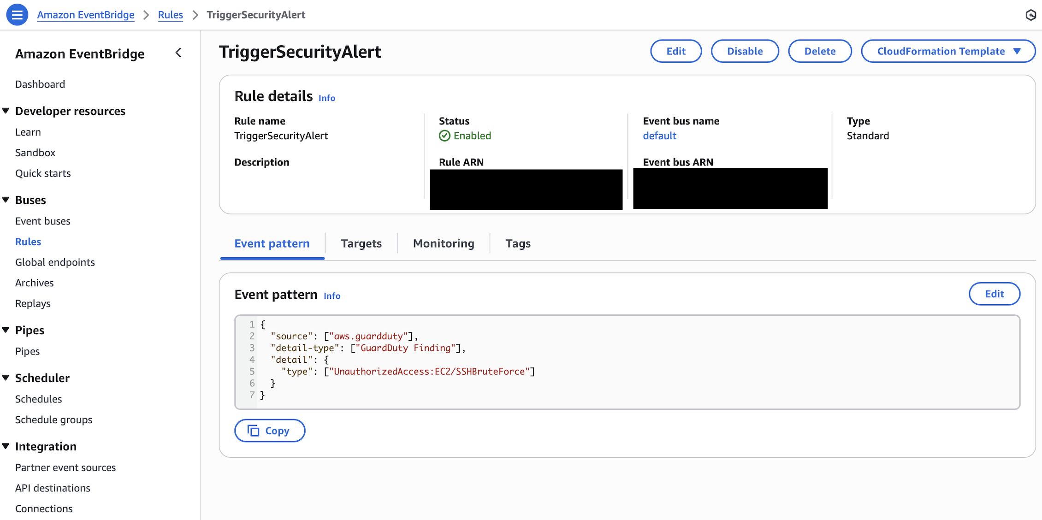
Task: Open Replays in the sidebar
Action: 33,303
